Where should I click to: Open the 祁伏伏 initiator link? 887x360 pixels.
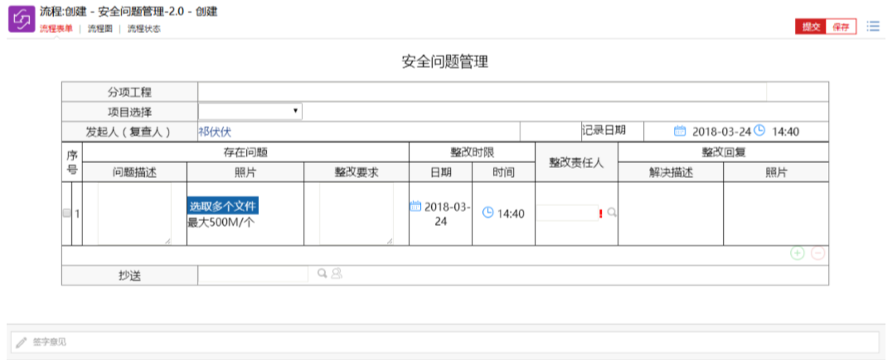coord(215,132)
